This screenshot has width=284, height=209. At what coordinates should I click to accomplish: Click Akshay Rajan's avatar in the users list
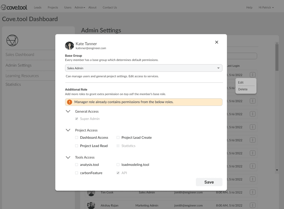pos(91,205)
